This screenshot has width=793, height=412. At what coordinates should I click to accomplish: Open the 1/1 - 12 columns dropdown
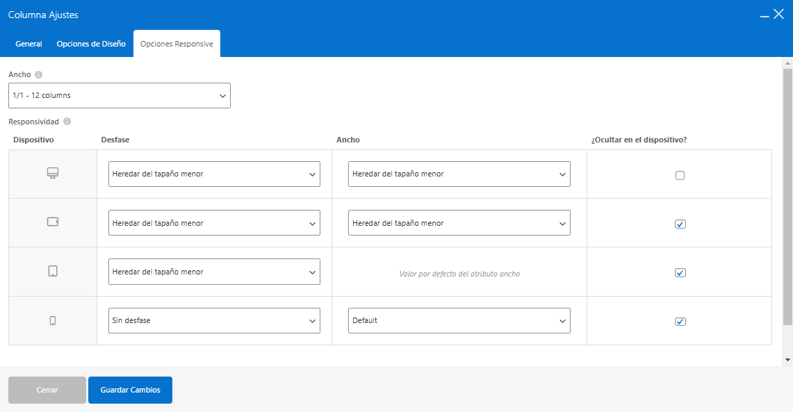[x=120, y=96]
